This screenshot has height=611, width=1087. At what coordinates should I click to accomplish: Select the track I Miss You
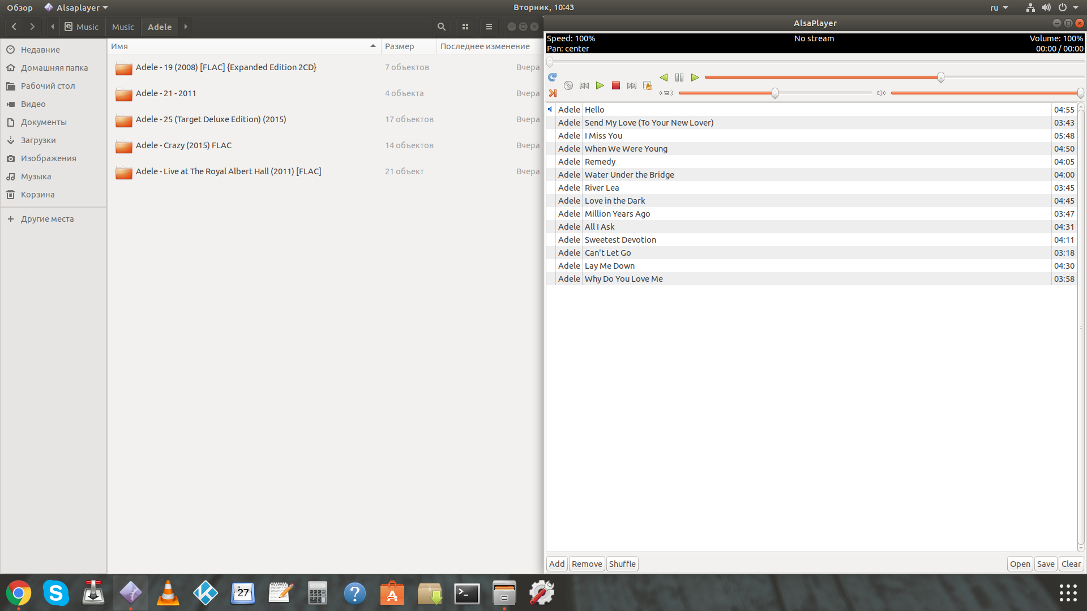point(811,136)
